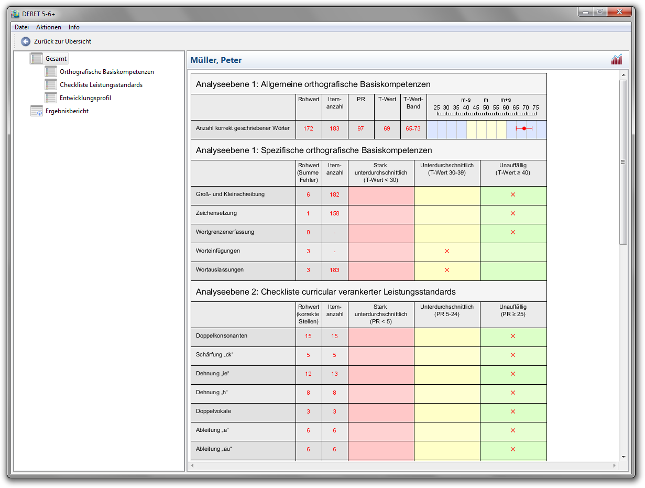
Task: Click Analyseebene 2 section heading
Action: coord(326,292)
